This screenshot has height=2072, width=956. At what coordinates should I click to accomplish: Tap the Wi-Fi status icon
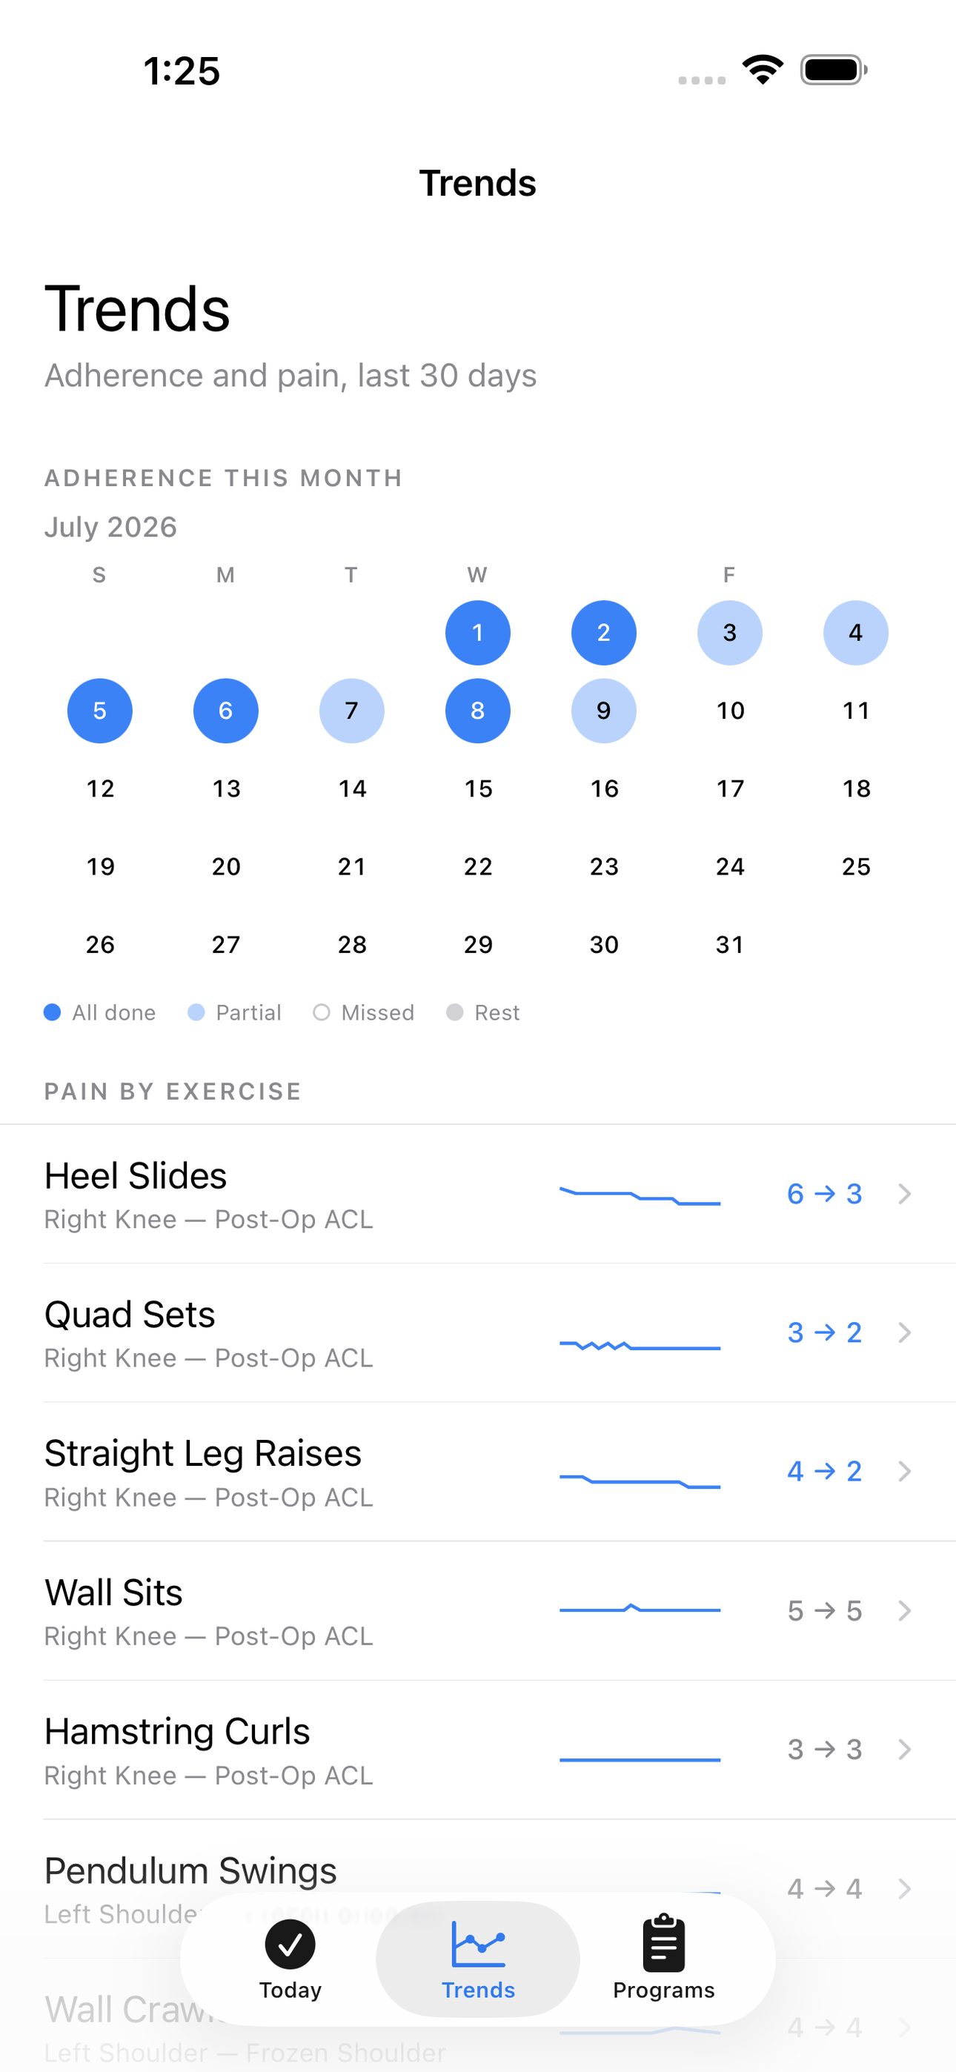tap(763, 70)
